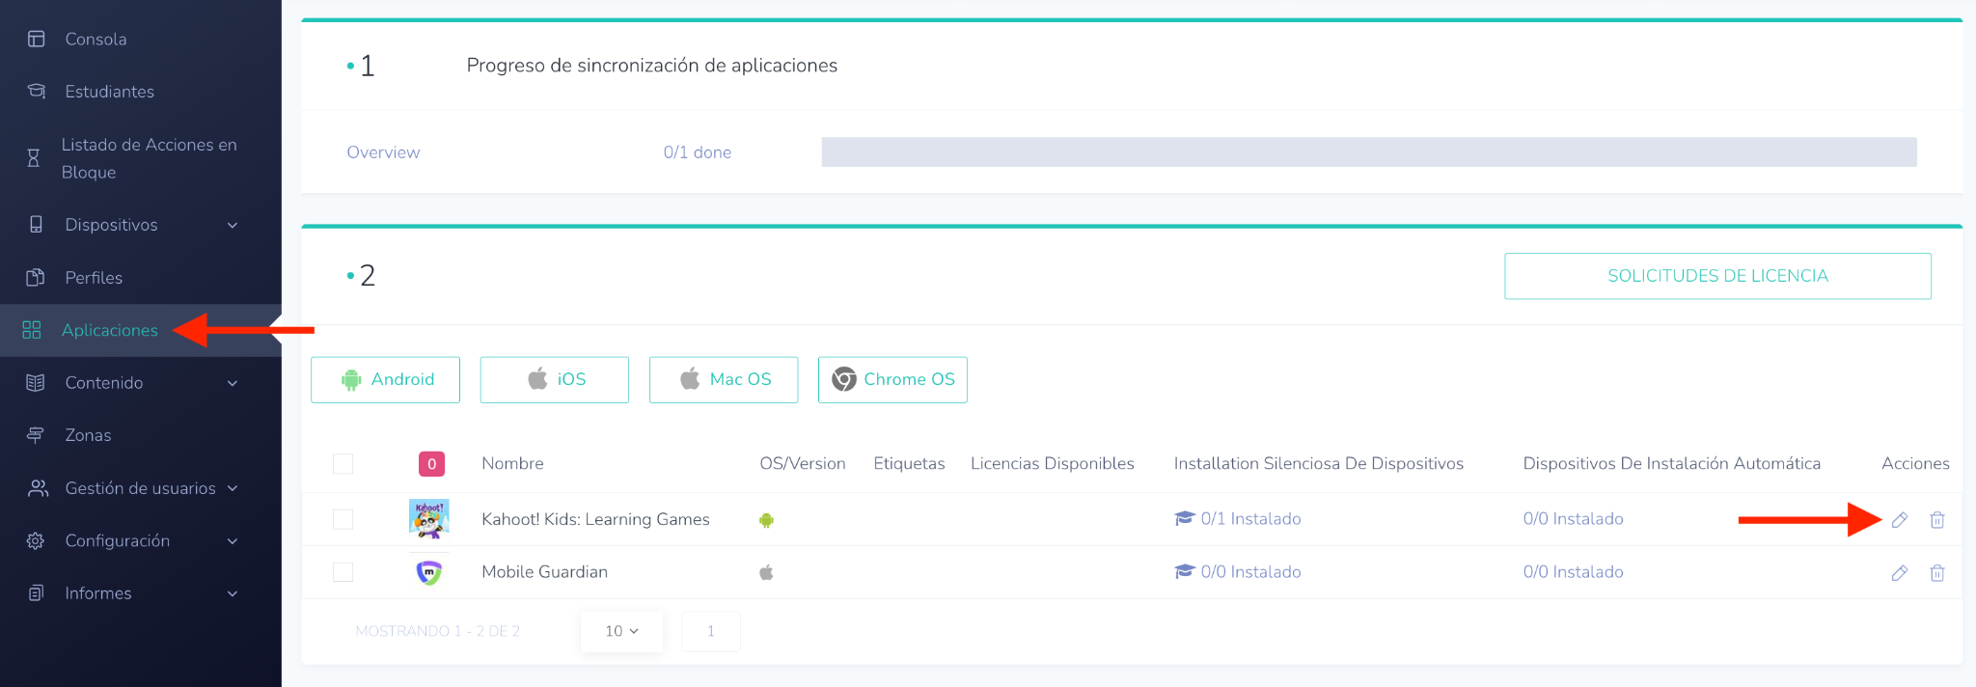Image resolution: width=1976 pixels, height=687 pixels.
Task: Open the 0/1 Instalado link for Kahoot
Action: point(1249,519)
